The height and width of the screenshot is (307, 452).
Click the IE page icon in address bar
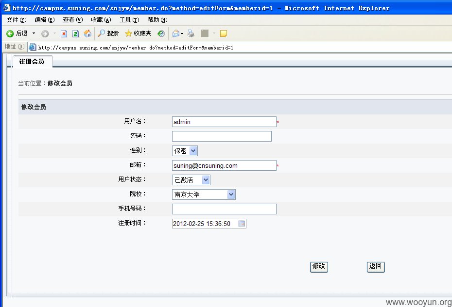pyautogui.click(x=32, y=47)
